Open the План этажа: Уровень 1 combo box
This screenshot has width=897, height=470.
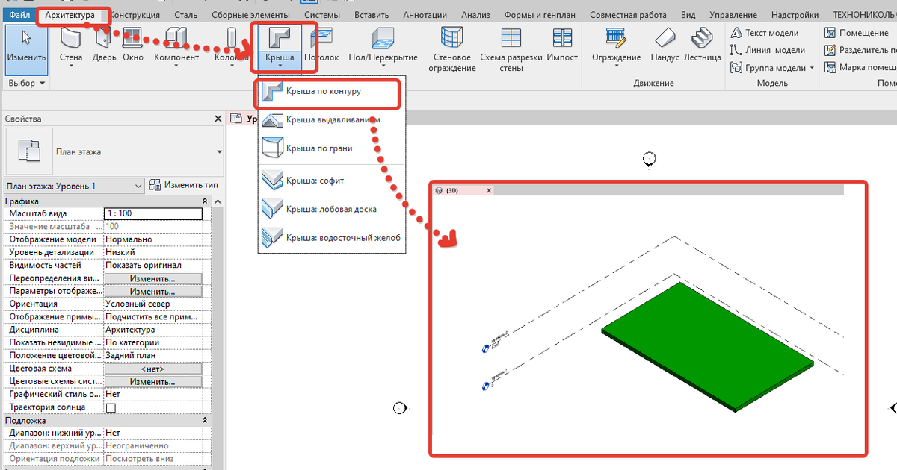coord(73,186)
